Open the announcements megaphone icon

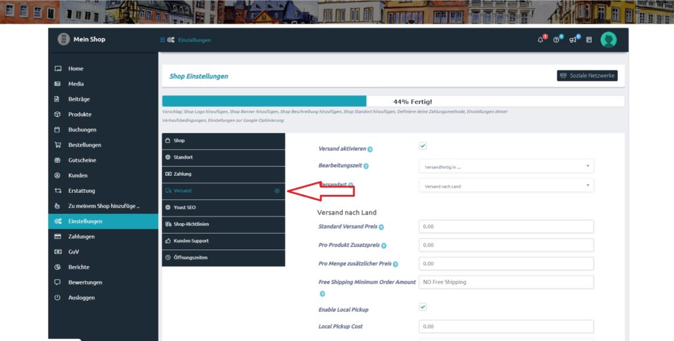point(573,40)
